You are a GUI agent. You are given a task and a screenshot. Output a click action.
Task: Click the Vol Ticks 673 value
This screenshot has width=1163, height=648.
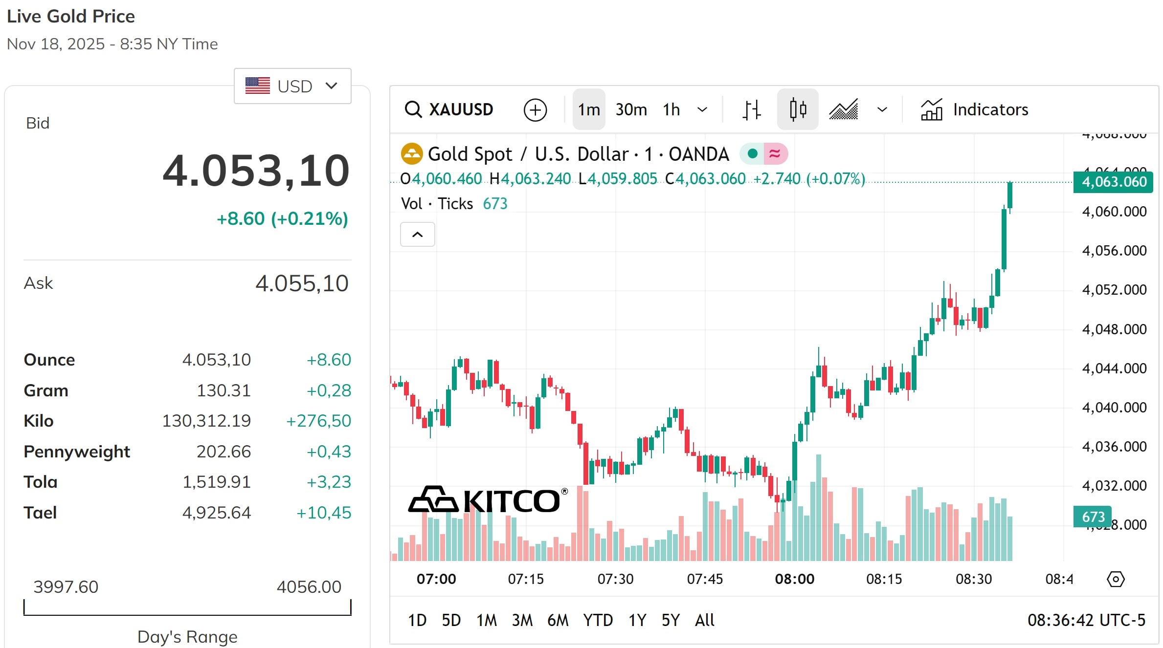(495, 203)
